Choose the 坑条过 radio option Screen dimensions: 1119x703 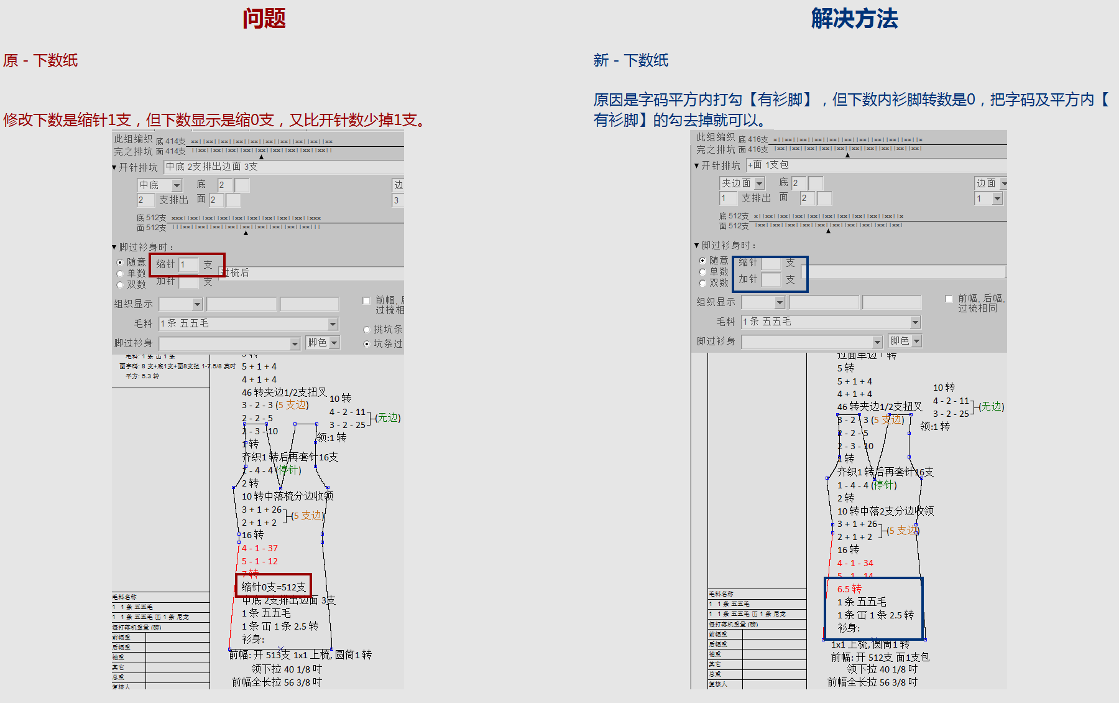click(x=367, y=344)
